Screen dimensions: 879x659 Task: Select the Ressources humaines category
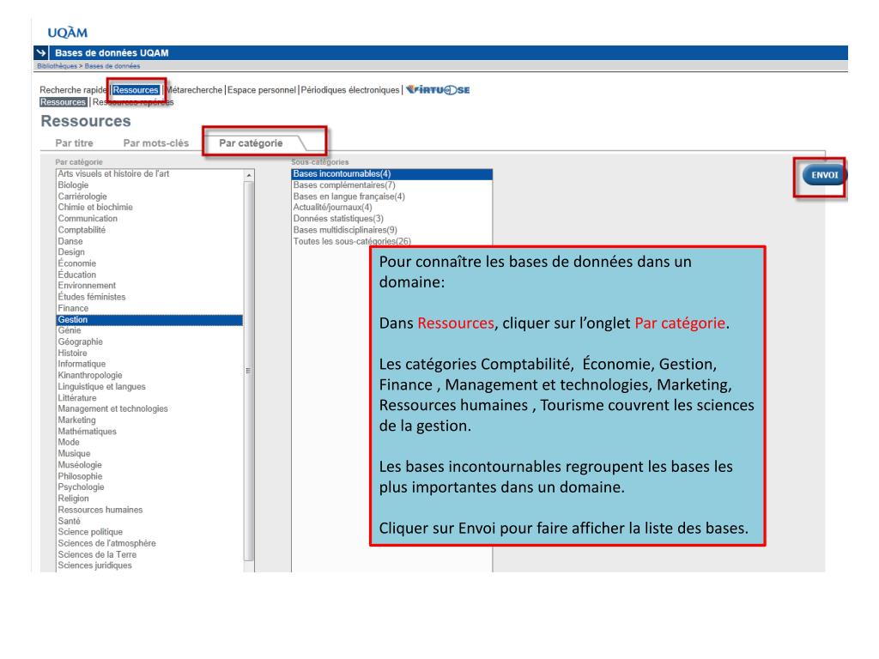tap(149, 510)
